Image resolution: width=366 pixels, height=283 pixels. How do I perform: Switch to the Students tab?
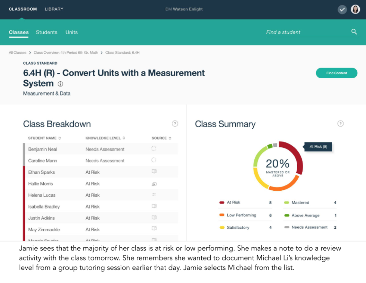click(x=47, y=32)
